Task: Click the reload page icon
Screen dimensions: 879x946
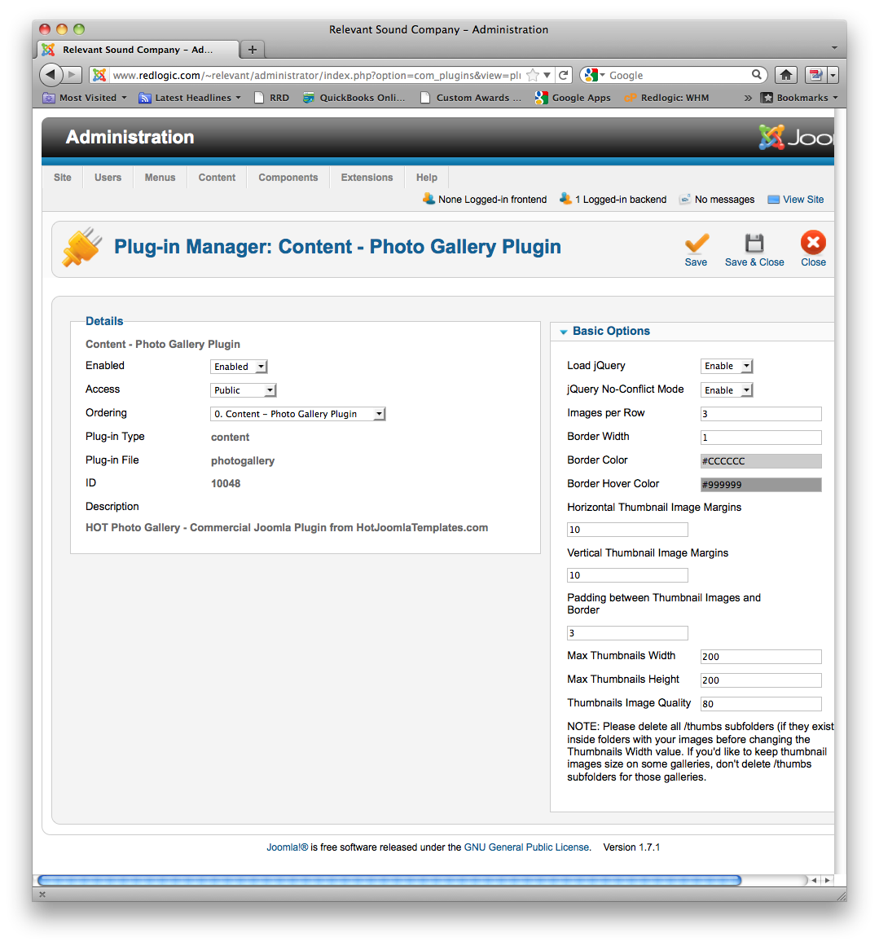Action: point(564,75)
